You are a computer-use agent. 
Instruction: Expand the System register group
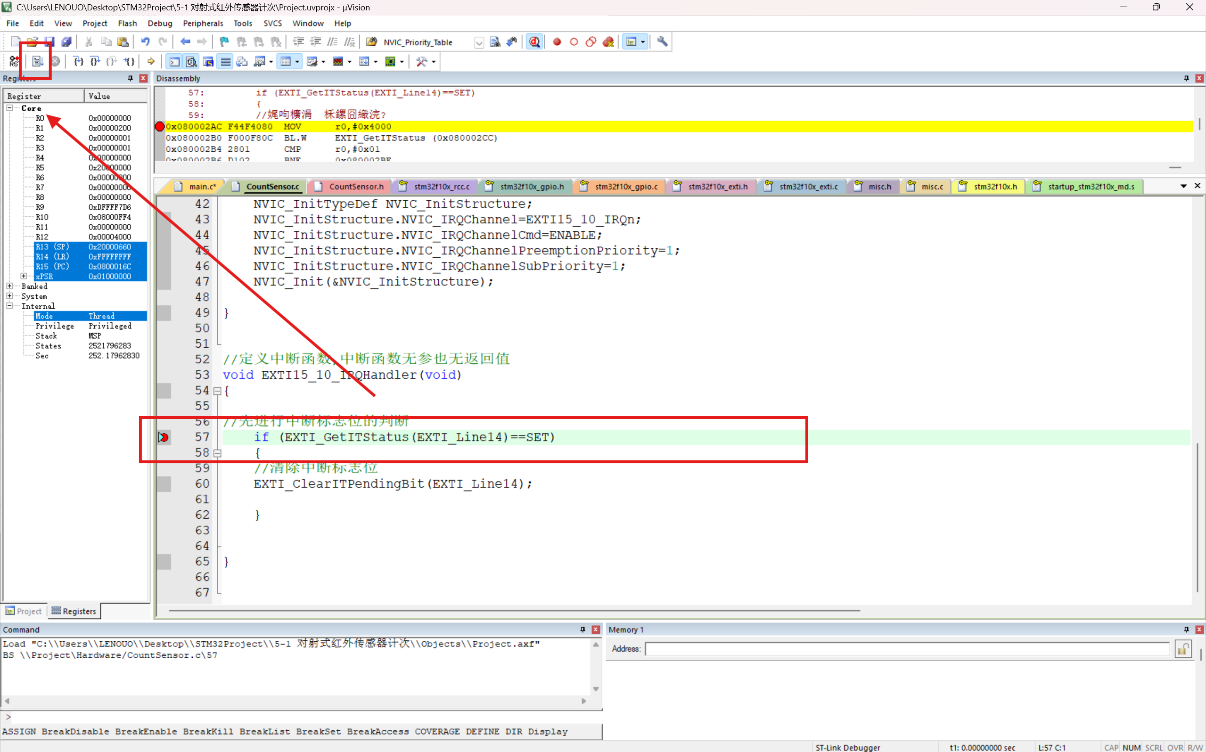coord(9,296)
